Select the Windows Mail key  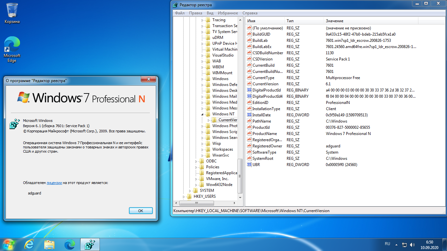(224, 96)
